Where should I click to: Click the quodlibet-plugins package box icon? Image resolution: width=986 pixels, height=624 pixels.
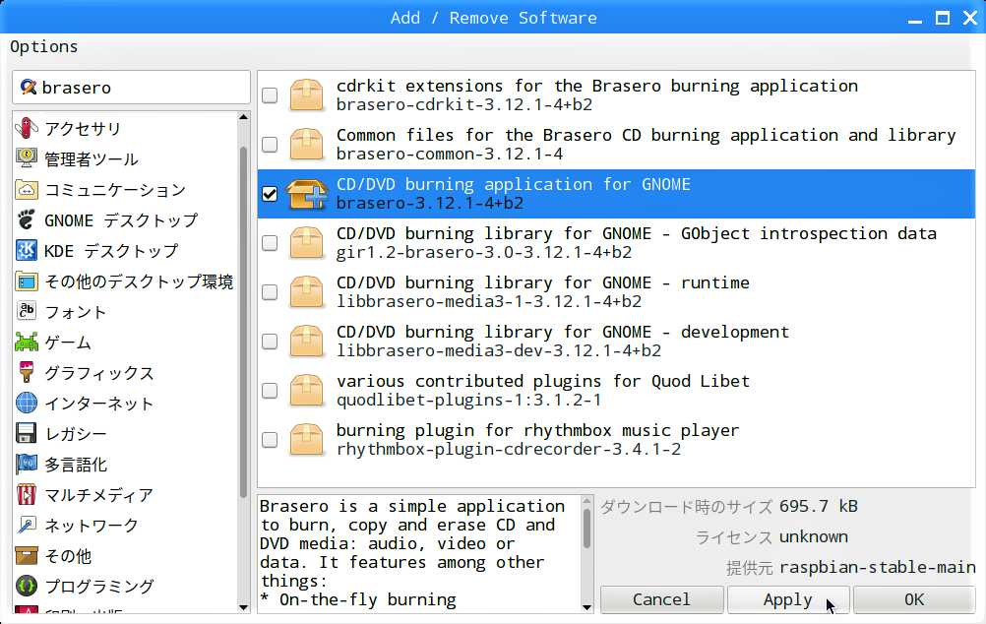[306, 391]
